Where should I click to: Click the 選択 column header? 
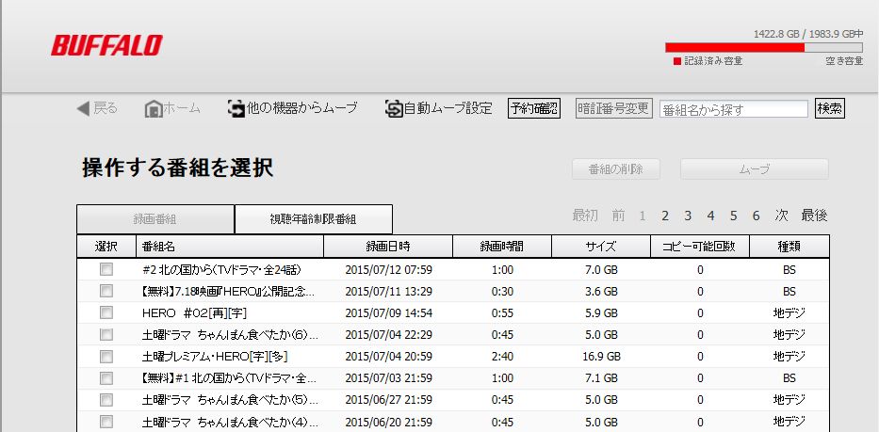[x=106, y=246]
